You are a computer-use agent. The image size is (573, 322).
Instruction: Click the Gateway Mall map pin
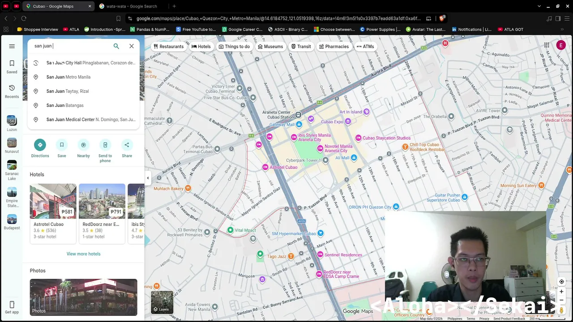click(299, 124)
